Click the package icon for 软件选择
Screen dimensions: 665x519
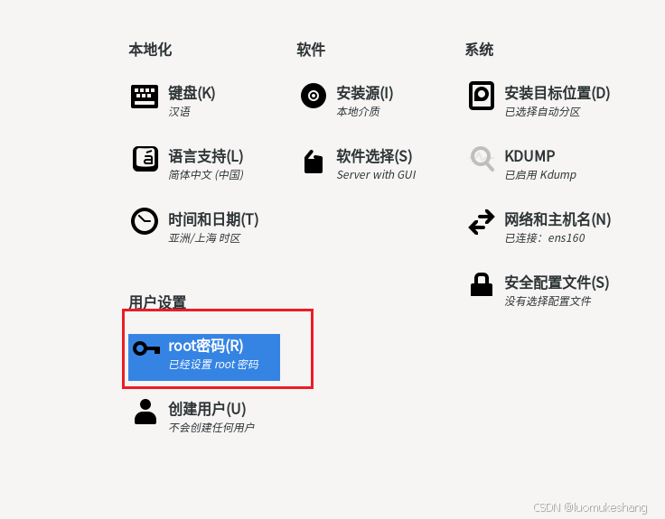pyautogui.click(x=314, y=161)
